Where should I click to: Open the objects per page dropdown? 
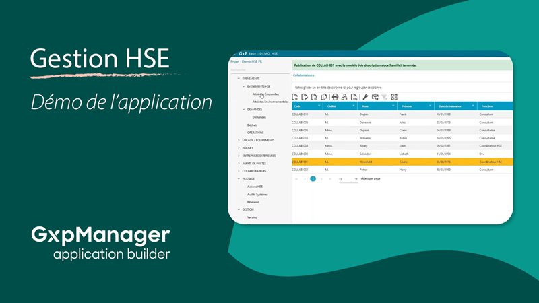coord(348,179)
